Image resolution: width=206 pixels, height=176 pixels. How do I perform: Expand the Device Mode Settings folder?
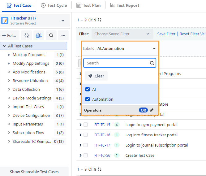[x=9, y=98]
